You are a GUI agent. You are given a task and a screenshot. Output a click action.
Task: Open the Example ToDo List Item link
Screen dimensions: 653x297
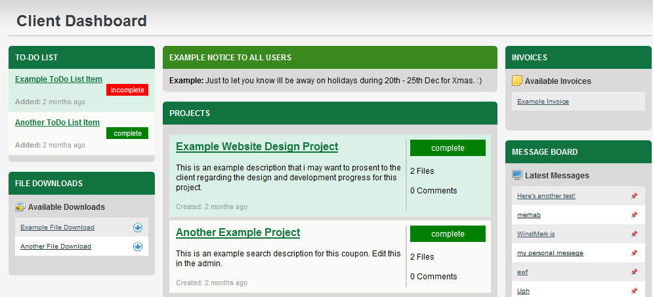58,79
